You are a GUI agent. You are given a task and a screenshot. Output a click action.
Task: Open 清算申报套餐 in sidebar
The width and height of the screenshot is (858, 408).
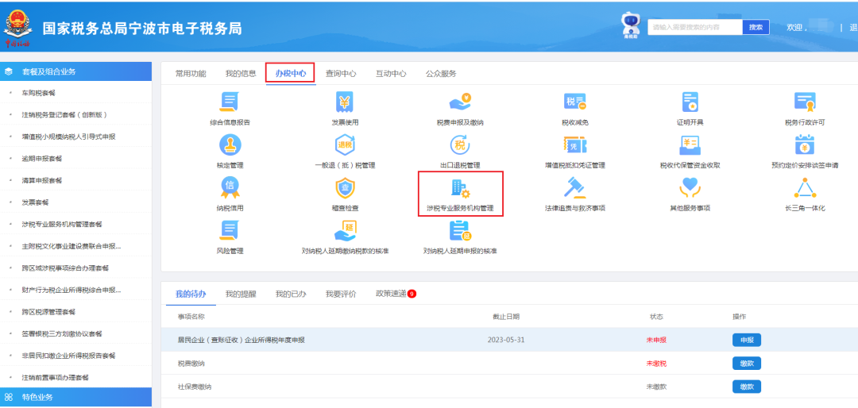(x=42, y=180)
